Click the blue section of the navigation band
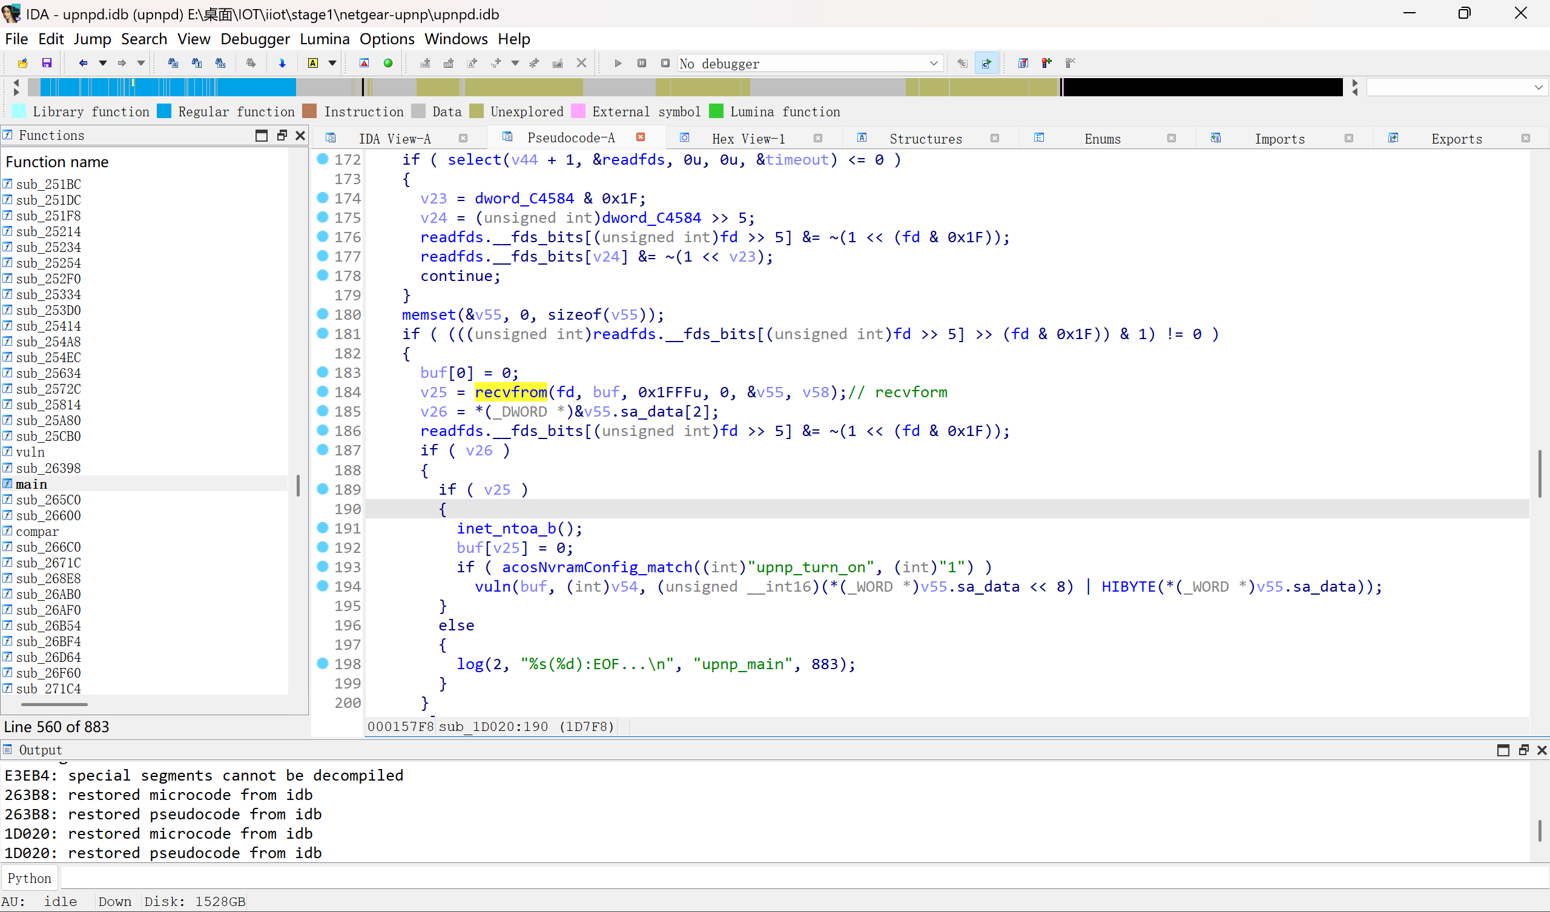The width and height of the screenshot is (1550, 912). [x=168, y=87]
